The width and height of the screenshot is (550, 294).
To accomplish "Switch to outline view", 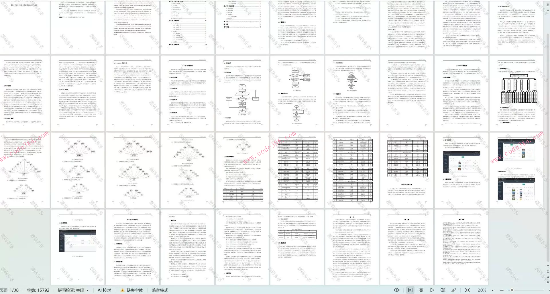I will click(x=421, y=290).
